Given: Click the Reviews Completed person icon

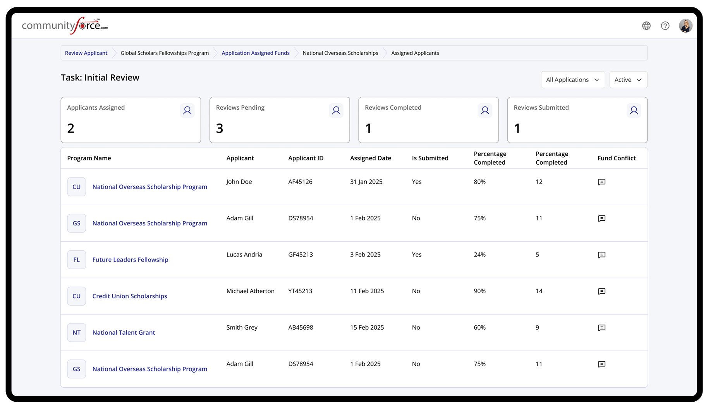Looking at the screenshot, I should (484, 111).
